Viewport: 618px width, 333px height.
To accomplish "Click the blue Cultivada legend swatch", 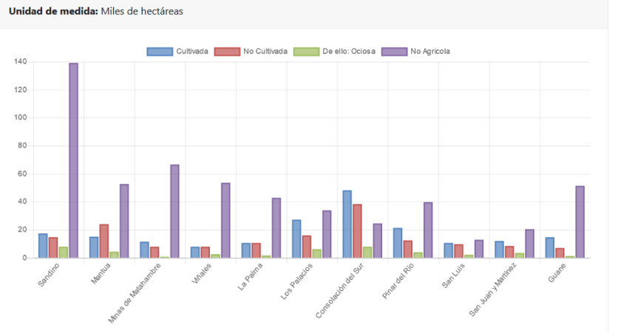I will click(160, 52).
